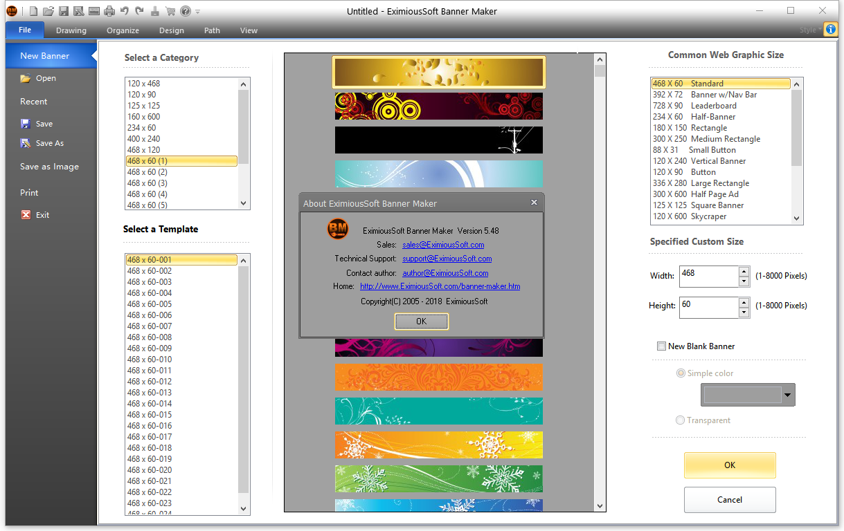Select the Transparent radio button

pos(681,420)
